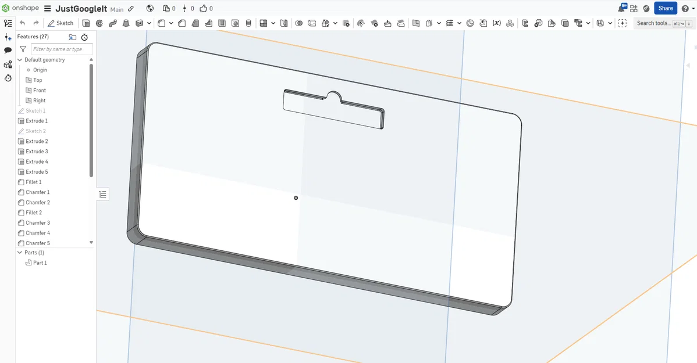Collapse the Parts (1) group

pyautogui.click(x=20, y=253)
